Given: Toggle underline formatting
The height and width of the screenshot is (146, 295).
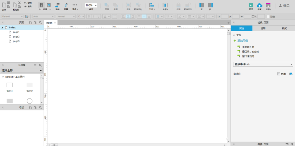Looking at the screenshot, I should [98, 17].
